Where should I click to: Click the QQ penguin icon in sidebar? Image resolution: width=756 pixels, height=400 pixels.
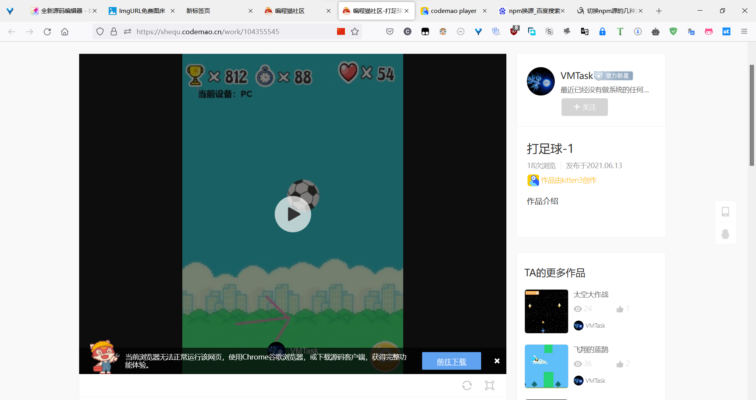(725, 234)
